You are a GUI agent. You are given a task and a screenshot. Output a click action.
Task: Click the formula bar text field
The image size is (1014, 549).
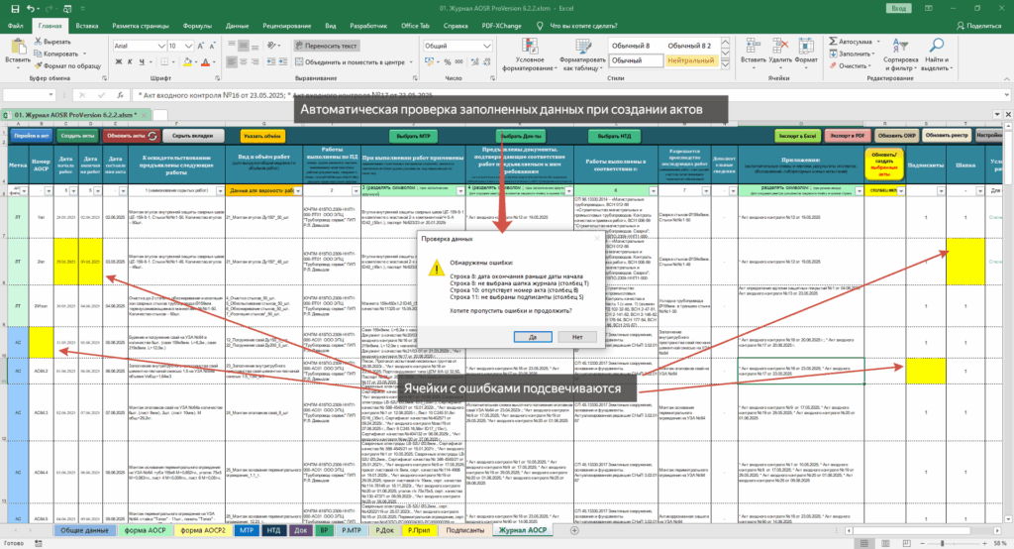(x=569, y=95)
